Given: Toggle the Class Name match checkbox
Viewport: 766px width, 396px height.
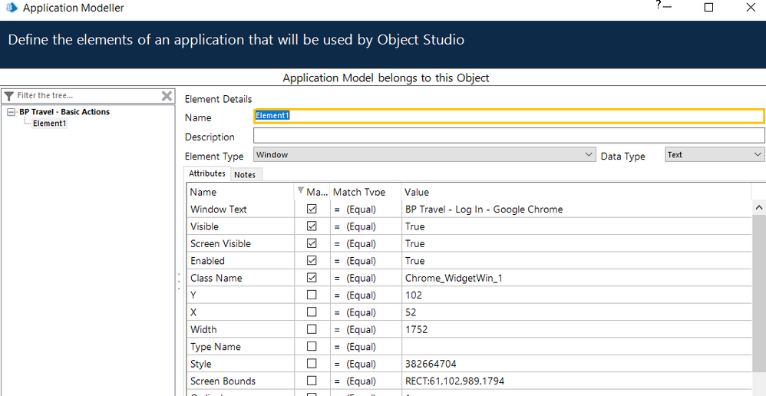Looking at the screenshot, I should point(312,278).
